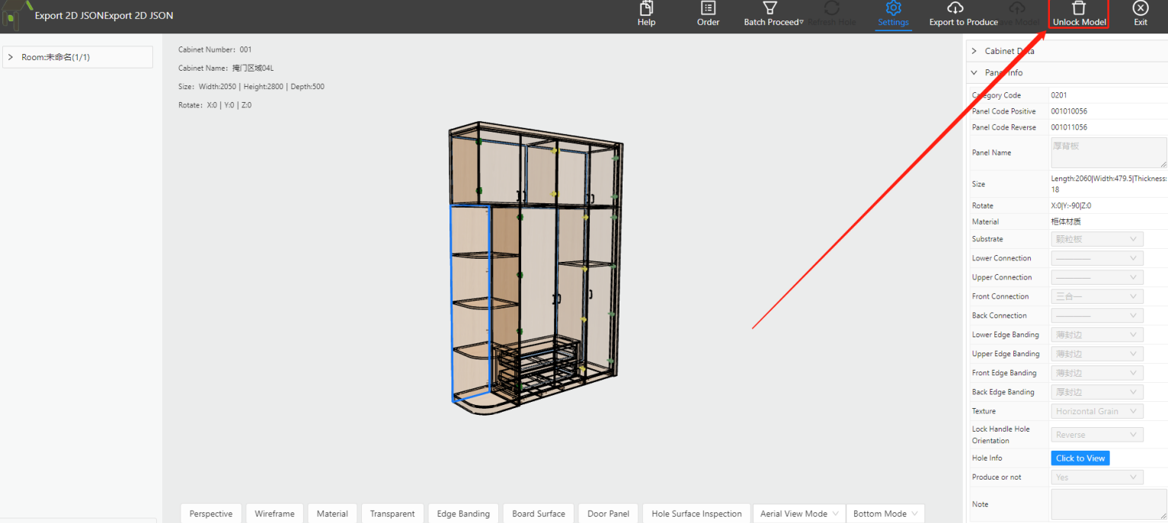Viewport: 1168px width, 523px height.
Task: Toggle Edge Banding display
Action: pos(463,513)
